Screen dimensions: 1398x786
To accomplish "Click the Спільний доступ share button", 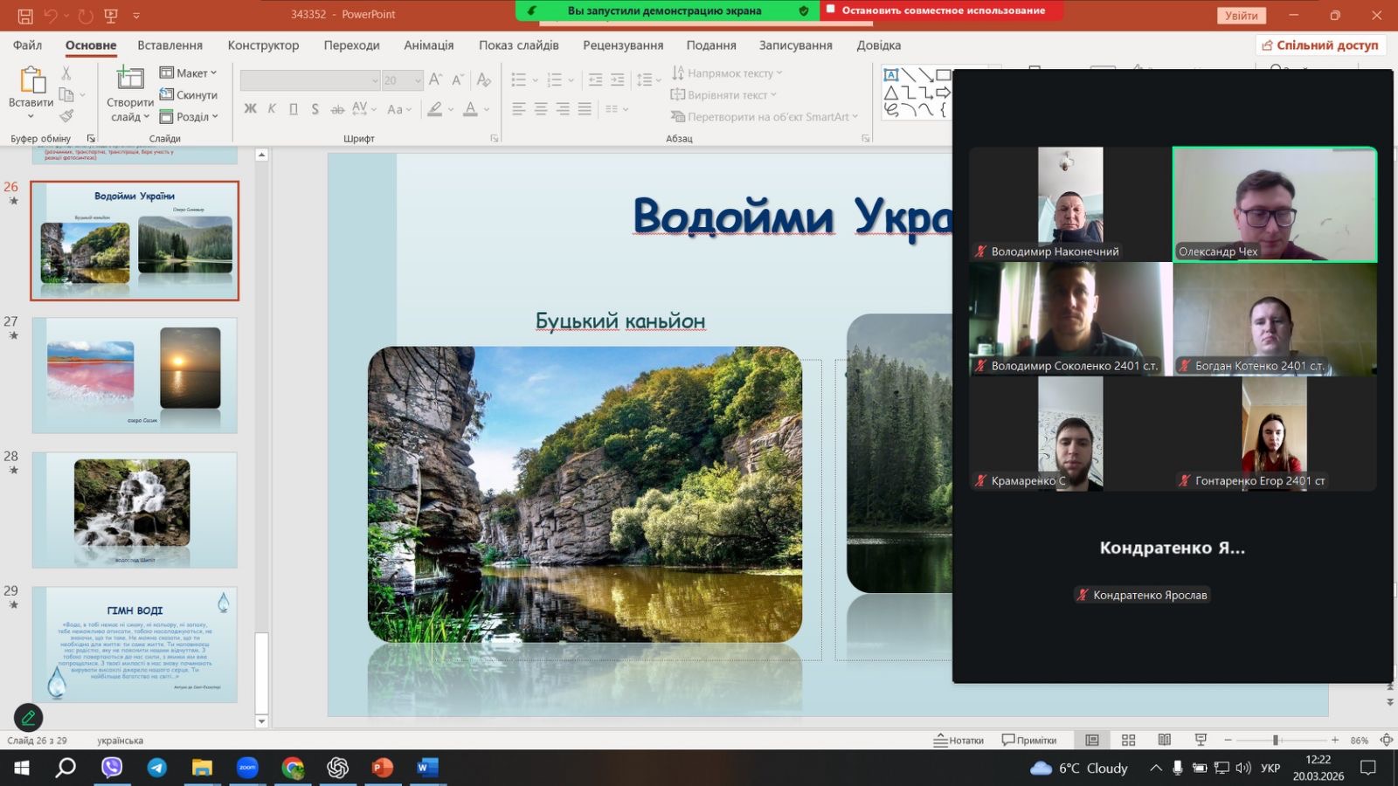I will coord(1320,45).
